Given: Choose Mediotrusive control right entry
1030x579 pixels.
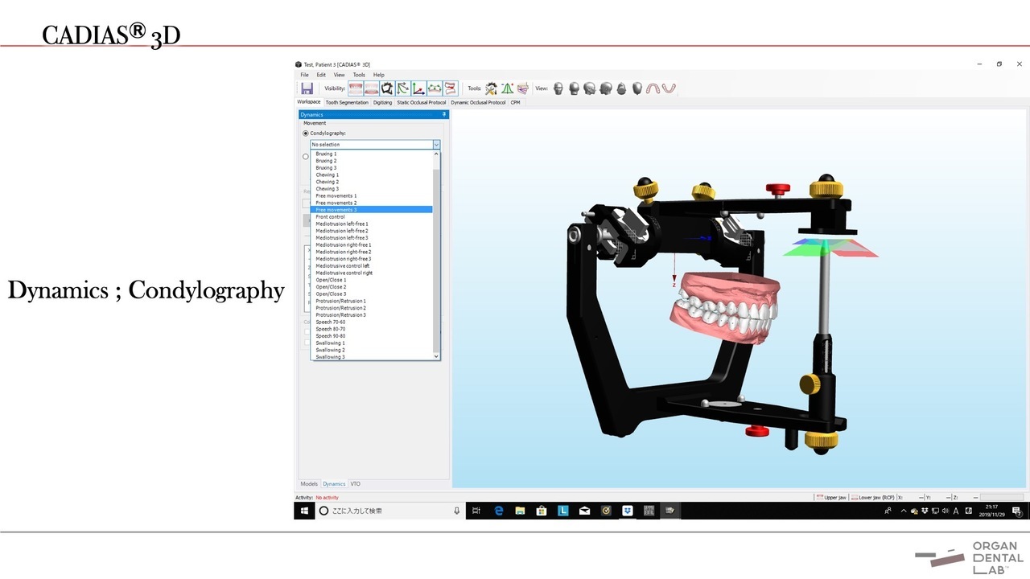Looking at the screenshot, I should click(x=372, y=273).
